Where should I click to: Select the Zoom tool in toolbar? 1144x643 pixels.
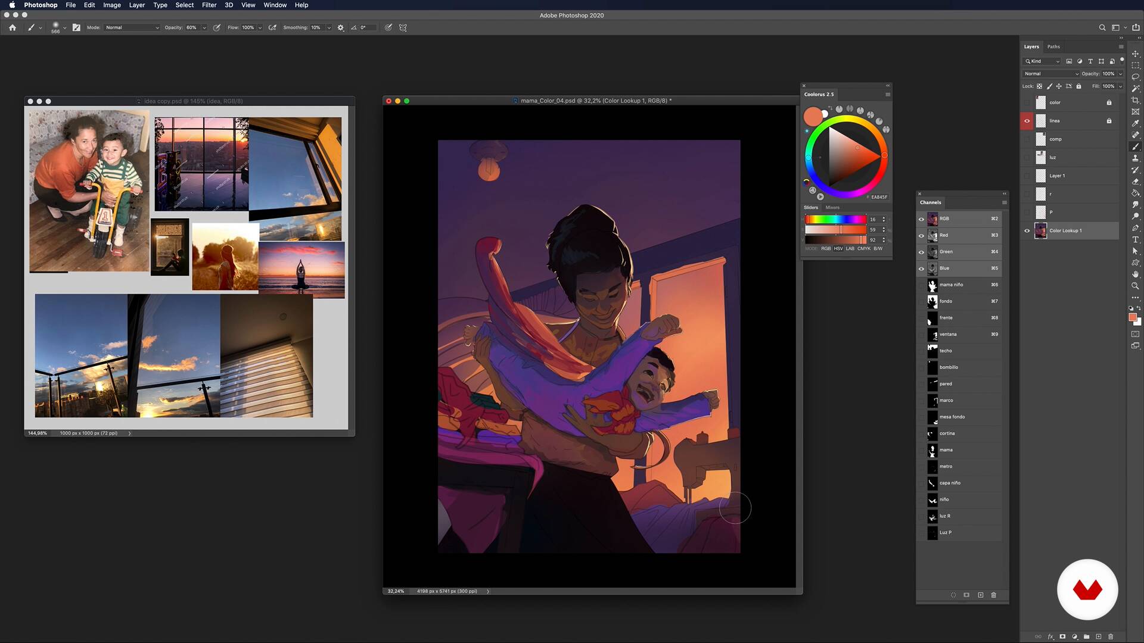coord(1135,286)
